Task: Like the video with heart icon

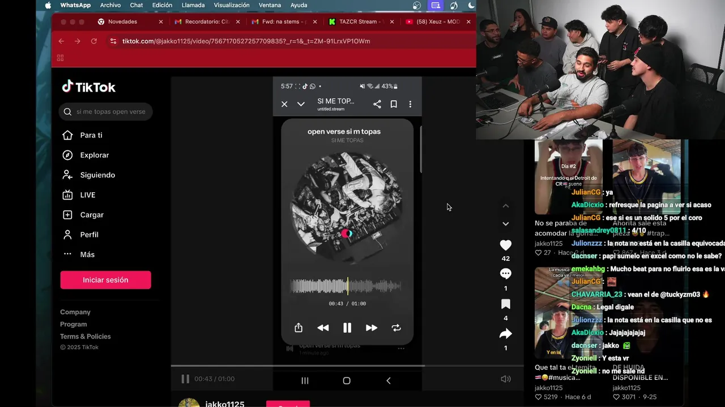Action: [506, 245]
